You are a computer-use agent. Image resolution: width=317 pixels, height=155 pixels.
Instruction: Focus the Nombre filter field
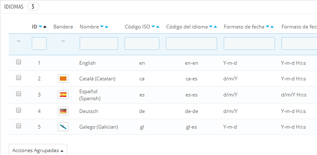[x=99, y=43]
